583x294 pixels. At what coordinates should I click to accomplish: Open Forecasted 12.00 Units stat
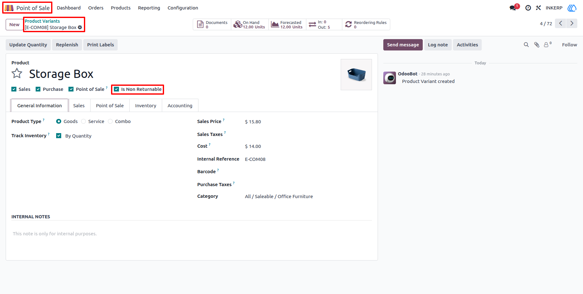tap(287, 25)
